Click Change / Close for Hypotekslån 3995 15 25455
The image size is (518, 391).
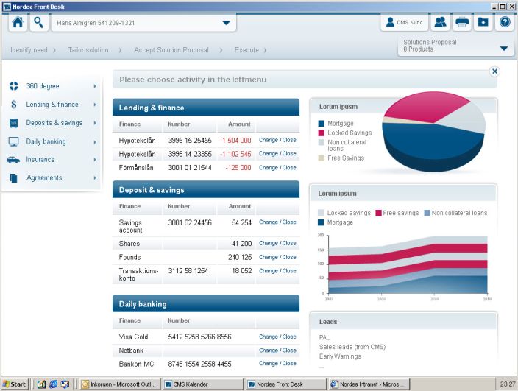(x=277, y=140)
